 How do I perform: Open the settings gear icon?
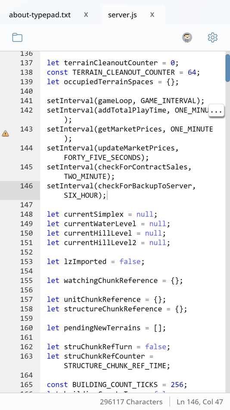click(x=212, y=38)
